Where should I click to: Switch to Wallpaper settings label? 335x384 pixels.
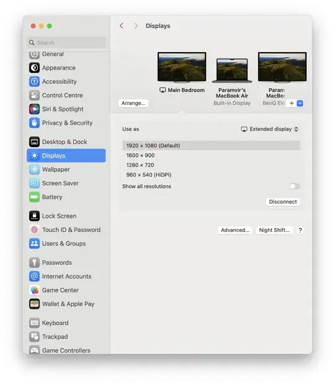tap(56, 169)
